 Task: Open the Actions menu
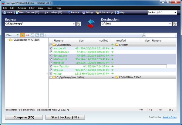[x=22, y=8]
